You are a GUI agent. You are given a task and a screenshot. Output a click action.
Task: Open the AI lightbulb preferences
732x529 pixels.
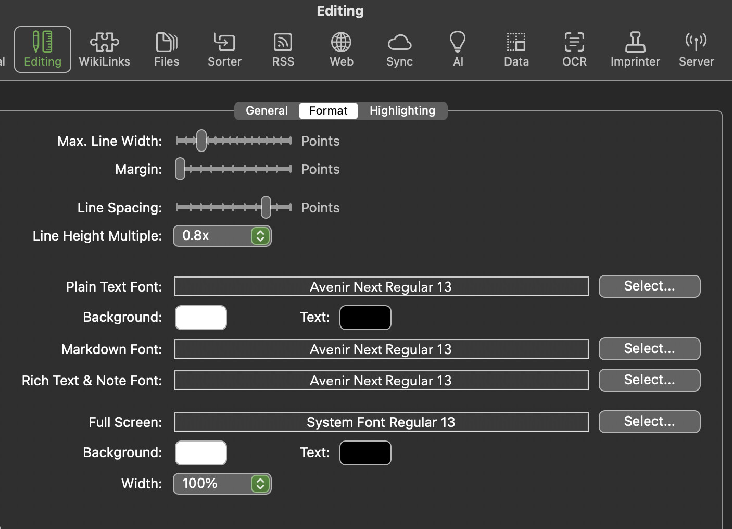click(x=458, y=50)
